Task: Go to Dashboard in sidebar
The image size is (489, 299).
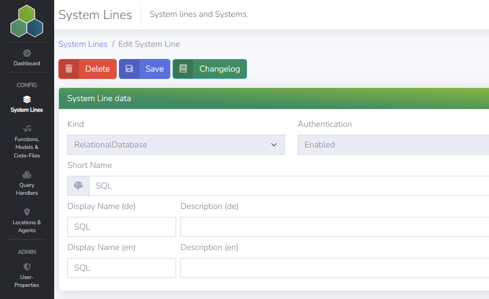Action: [x=27, y=58]
